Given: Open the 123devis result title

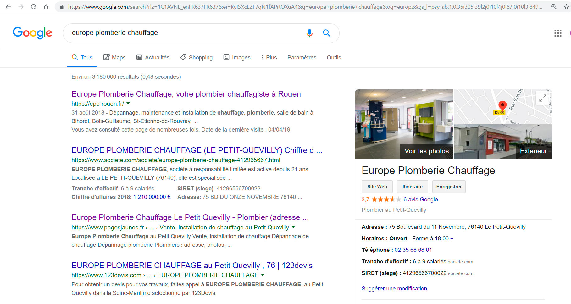Looking at the screenshot, I should (192, 265).
